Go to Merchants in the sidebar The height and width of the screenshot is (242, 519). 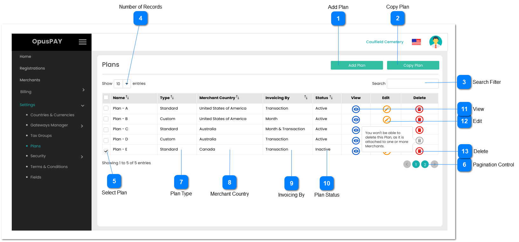[30, 80]
